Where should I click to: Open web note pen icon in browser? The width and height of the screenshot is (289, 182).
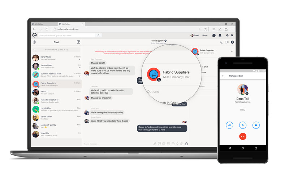coord(220,29)
